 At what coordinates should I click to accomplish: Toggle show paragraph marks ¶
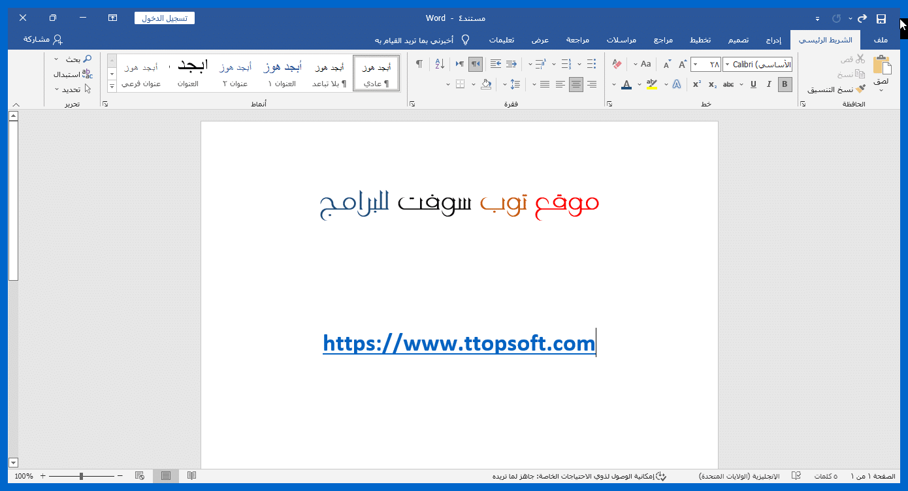[419, 64]
